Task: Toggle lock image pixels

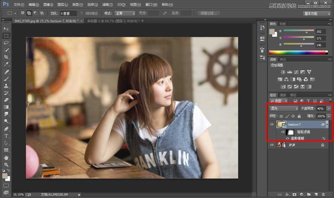Action: [x=287, y=116]
